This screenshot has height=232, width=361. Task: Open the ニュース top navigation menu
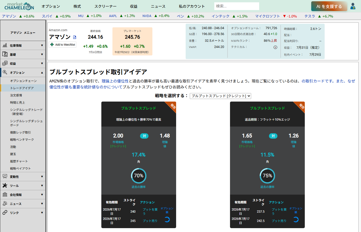click(158, 6)
